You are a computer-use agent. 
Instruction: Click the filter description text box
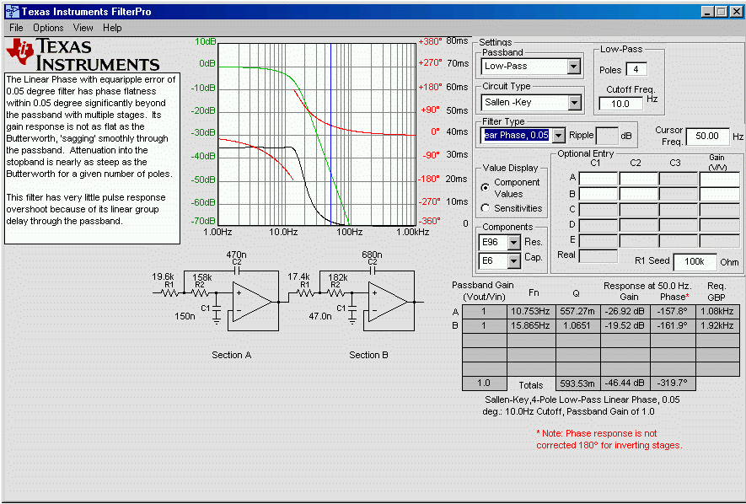(92, 158)
